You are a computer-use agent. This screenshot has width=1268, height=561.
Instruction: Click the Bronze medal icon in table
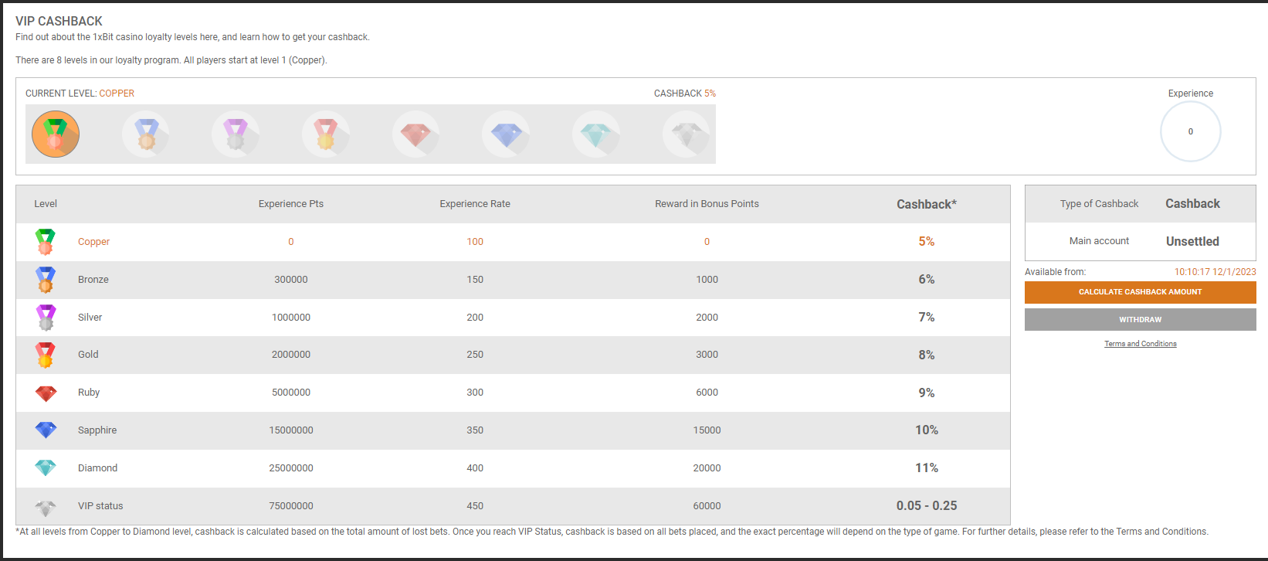(46, 280)
